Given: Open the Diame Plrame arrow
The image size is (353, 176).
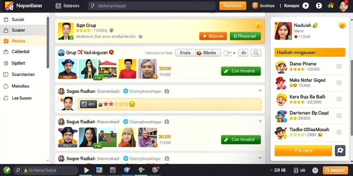Looking at the screenshot, I should click(x=339, y=66).
